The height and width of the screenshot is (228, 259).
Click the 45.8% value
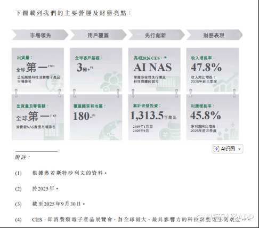click(x=206, y=116)
